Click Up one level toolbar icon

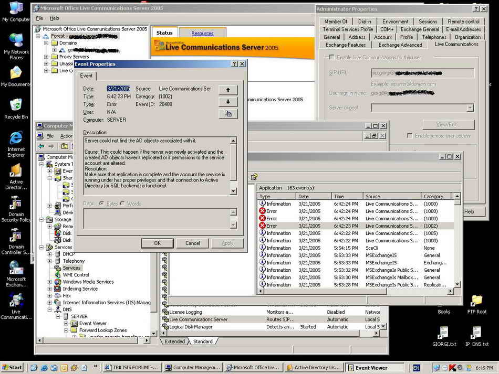[x=65, y=146]
